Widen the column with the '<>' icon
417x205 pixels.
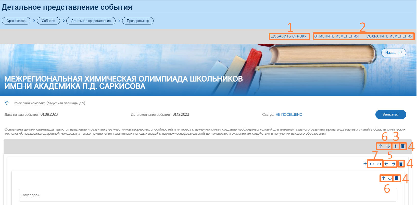point(372,164)
